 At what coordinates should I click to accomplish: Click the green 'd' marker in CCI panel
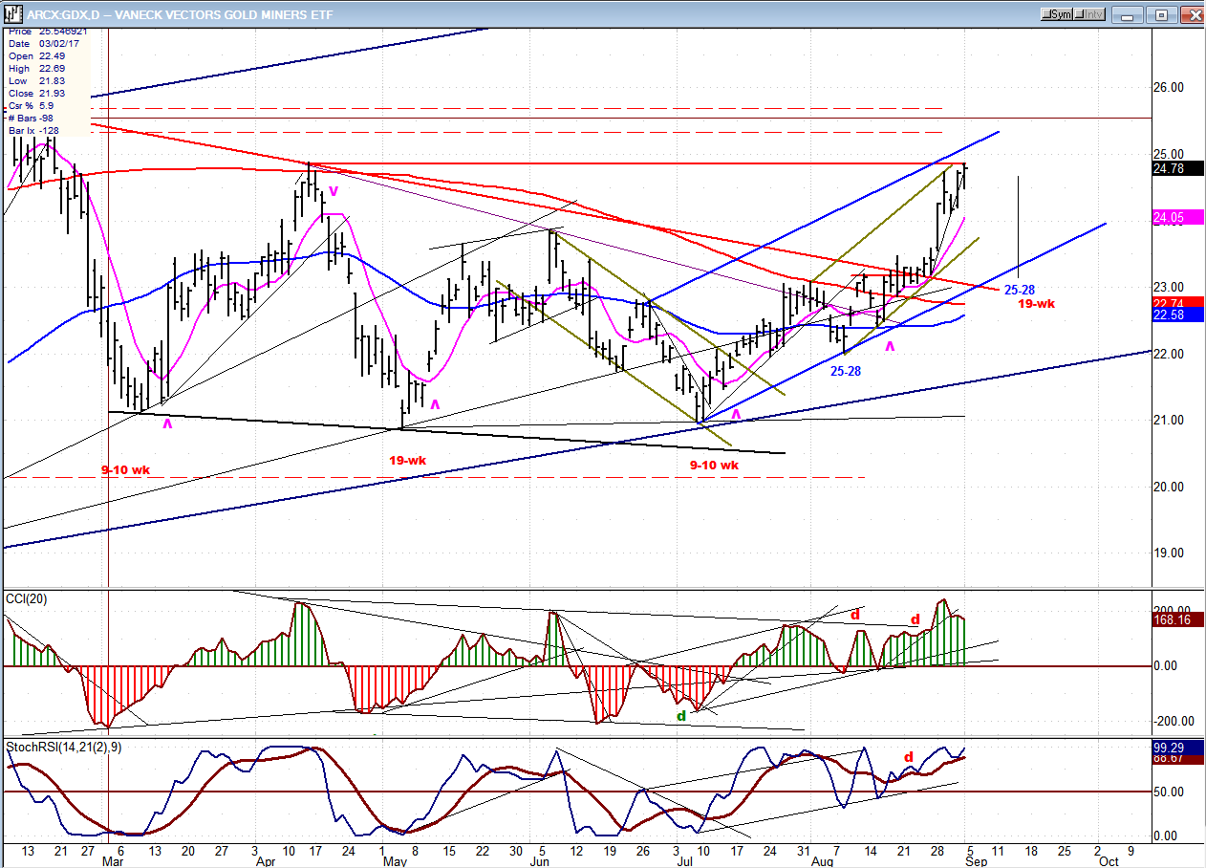pos(680,715)
